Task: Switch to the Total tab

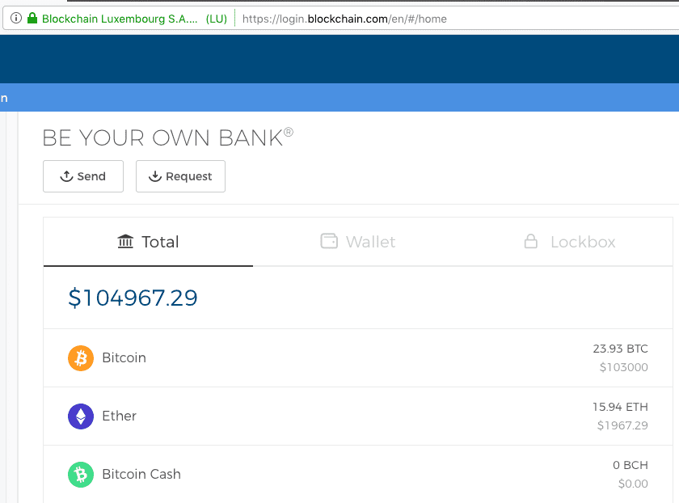Action: tap(148, 242)
